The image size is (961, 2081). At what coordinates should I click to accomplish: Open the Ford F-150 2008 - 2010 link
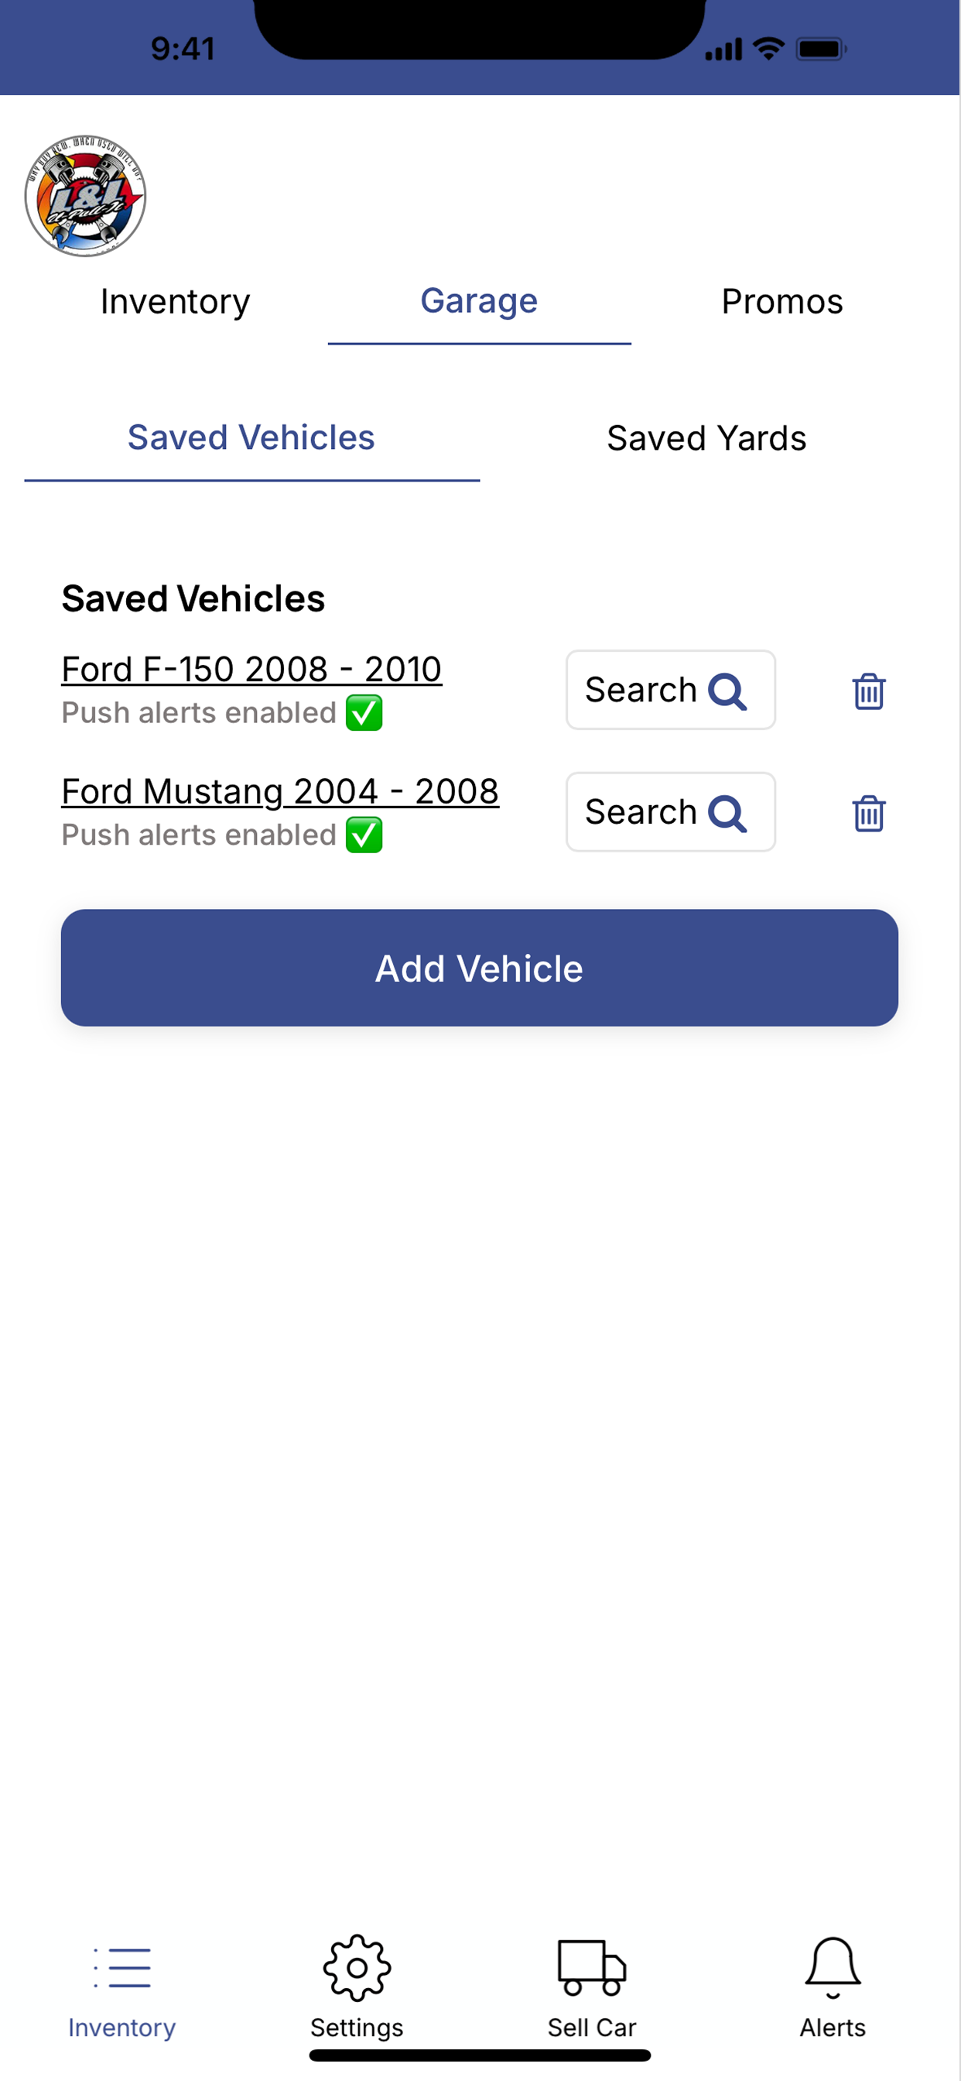(x=252, y=669)
